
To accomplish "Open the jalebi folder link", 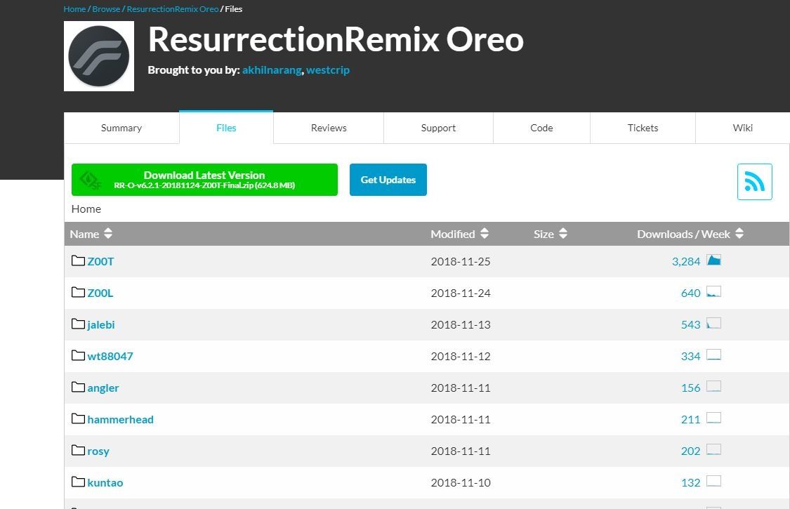I will [101, 324].
